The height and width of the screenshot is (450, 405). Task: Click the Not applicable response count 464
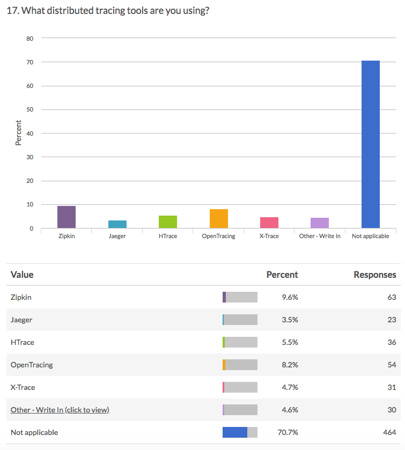pos(389,432)
